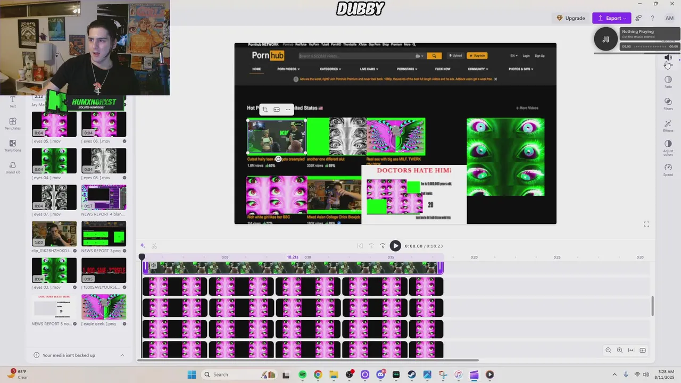Open the Export dropdown
This screenshot has height=383, width=681.
point(612,18)
